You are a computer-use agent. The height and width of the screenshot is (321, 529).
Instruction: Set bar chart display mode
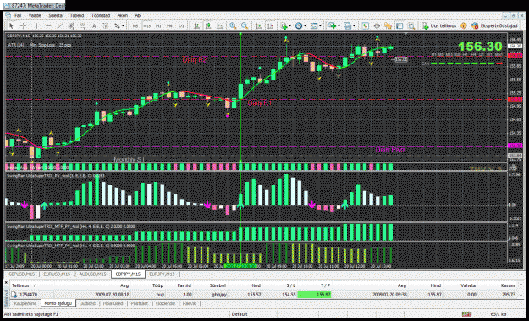[196, 25]
